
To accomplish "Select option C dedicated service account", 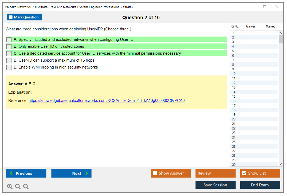I will click(x=9, y=54).
